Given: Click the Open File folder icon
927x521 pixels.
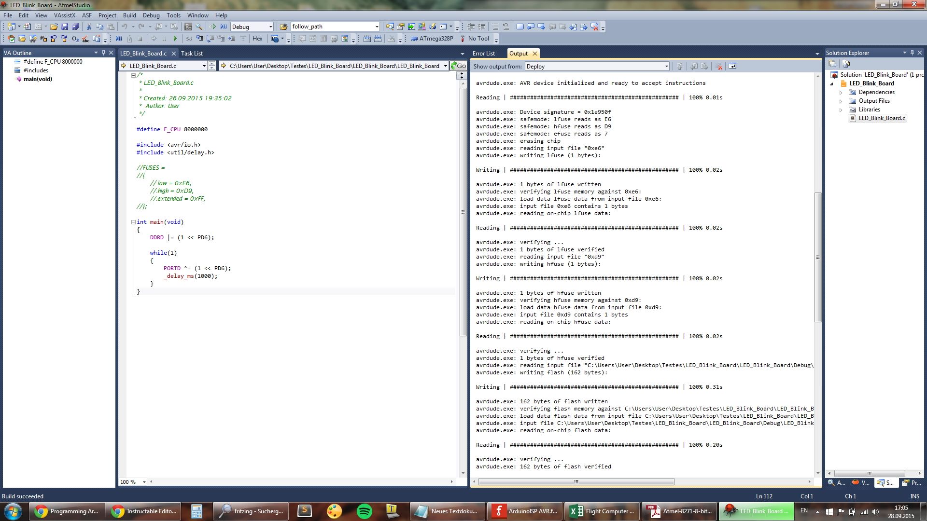Looking at the screenshot, I should coord(54,27).
